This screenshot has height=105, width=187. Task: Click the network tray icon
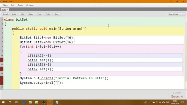[157, 102]
